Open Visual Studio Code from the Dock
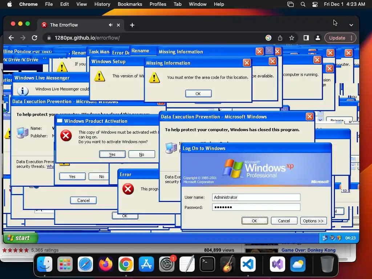Screen dimensions: 372x279 (248, 264)
